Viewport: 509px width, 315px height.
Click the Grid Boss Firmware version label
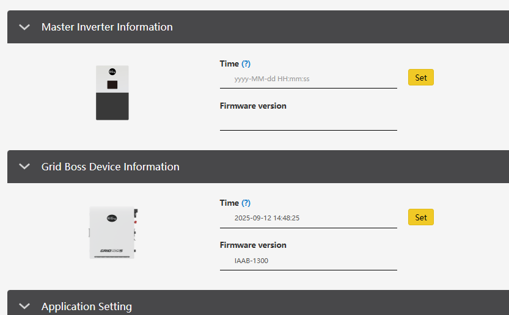[x=253, y=245]
